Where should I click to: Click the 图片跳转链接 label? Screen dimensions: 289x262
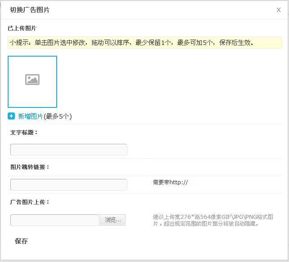point(30,167)
